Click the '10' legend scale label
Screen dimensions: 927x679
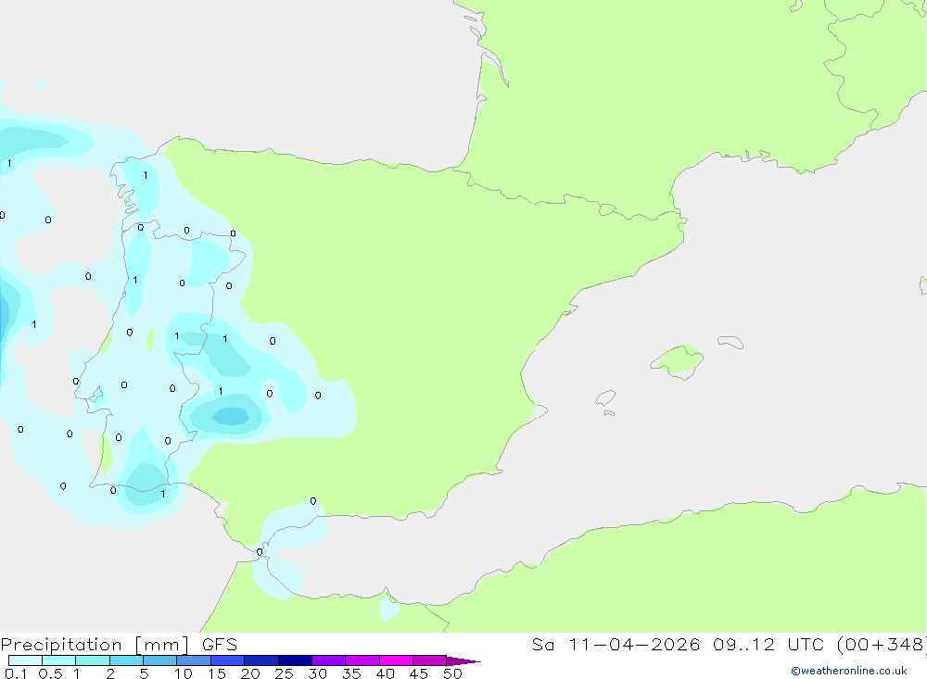pyautogui.click(x=184, y=673)
